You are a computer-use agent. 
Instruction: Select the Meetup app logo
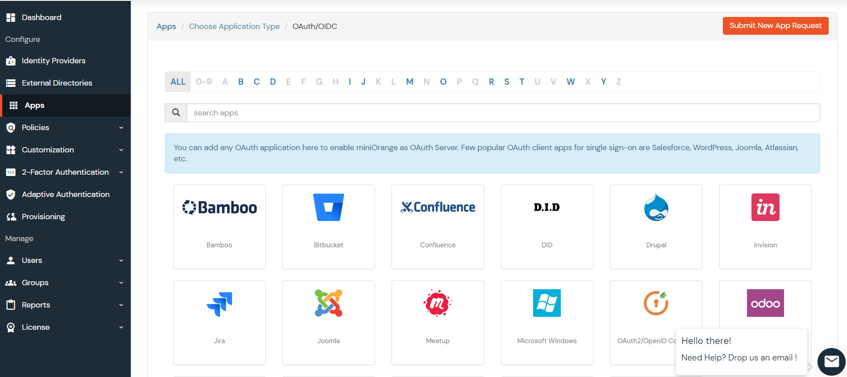(438, 303)
